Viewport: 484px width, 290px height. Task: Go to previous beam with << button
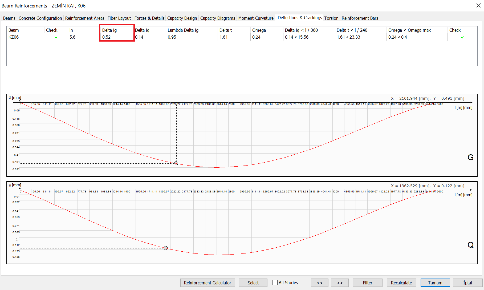click(319, 283)
